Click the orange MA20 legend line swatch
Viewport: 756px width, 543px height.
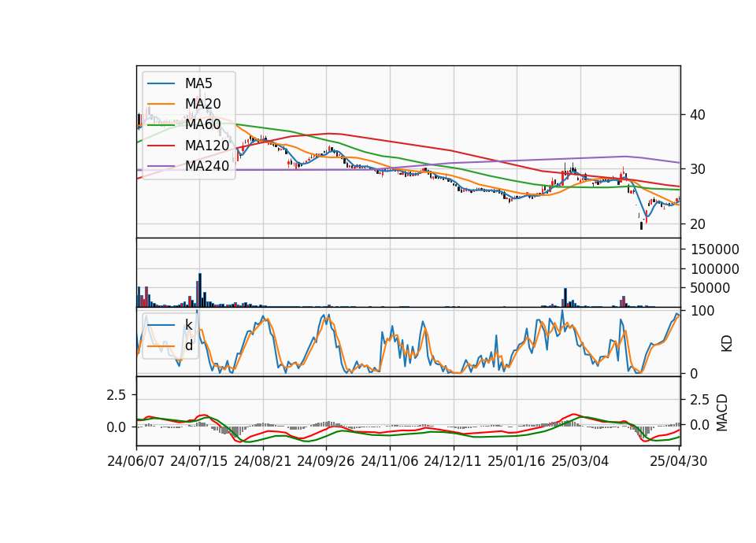click(161, 104)
